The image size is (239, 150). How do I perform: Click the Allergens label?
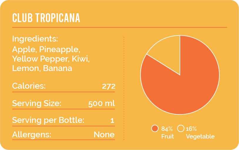coord(31,135)
